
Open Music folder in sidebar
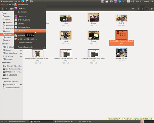(7, 31)
